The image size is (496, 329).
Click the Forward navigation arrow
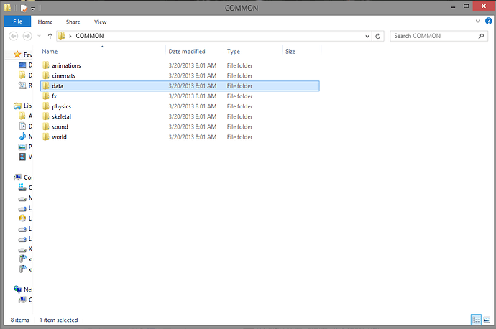pyautogui.click(x=27, y=35)
